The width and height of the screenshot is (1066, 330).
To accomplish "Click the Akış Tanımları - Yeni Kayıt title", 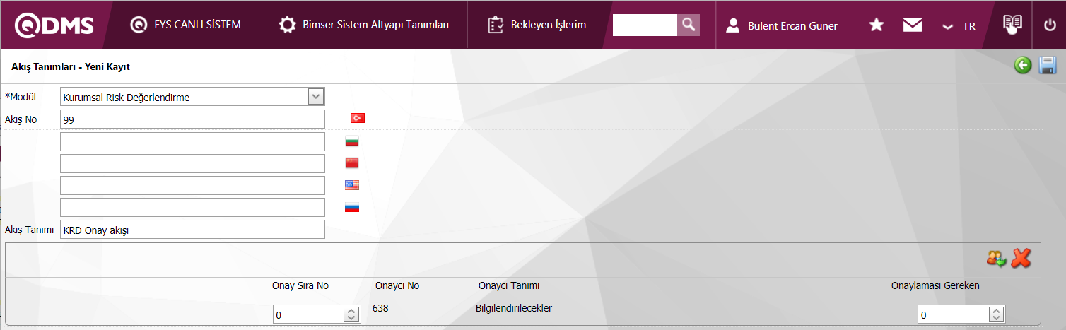I will pos(71,67).
